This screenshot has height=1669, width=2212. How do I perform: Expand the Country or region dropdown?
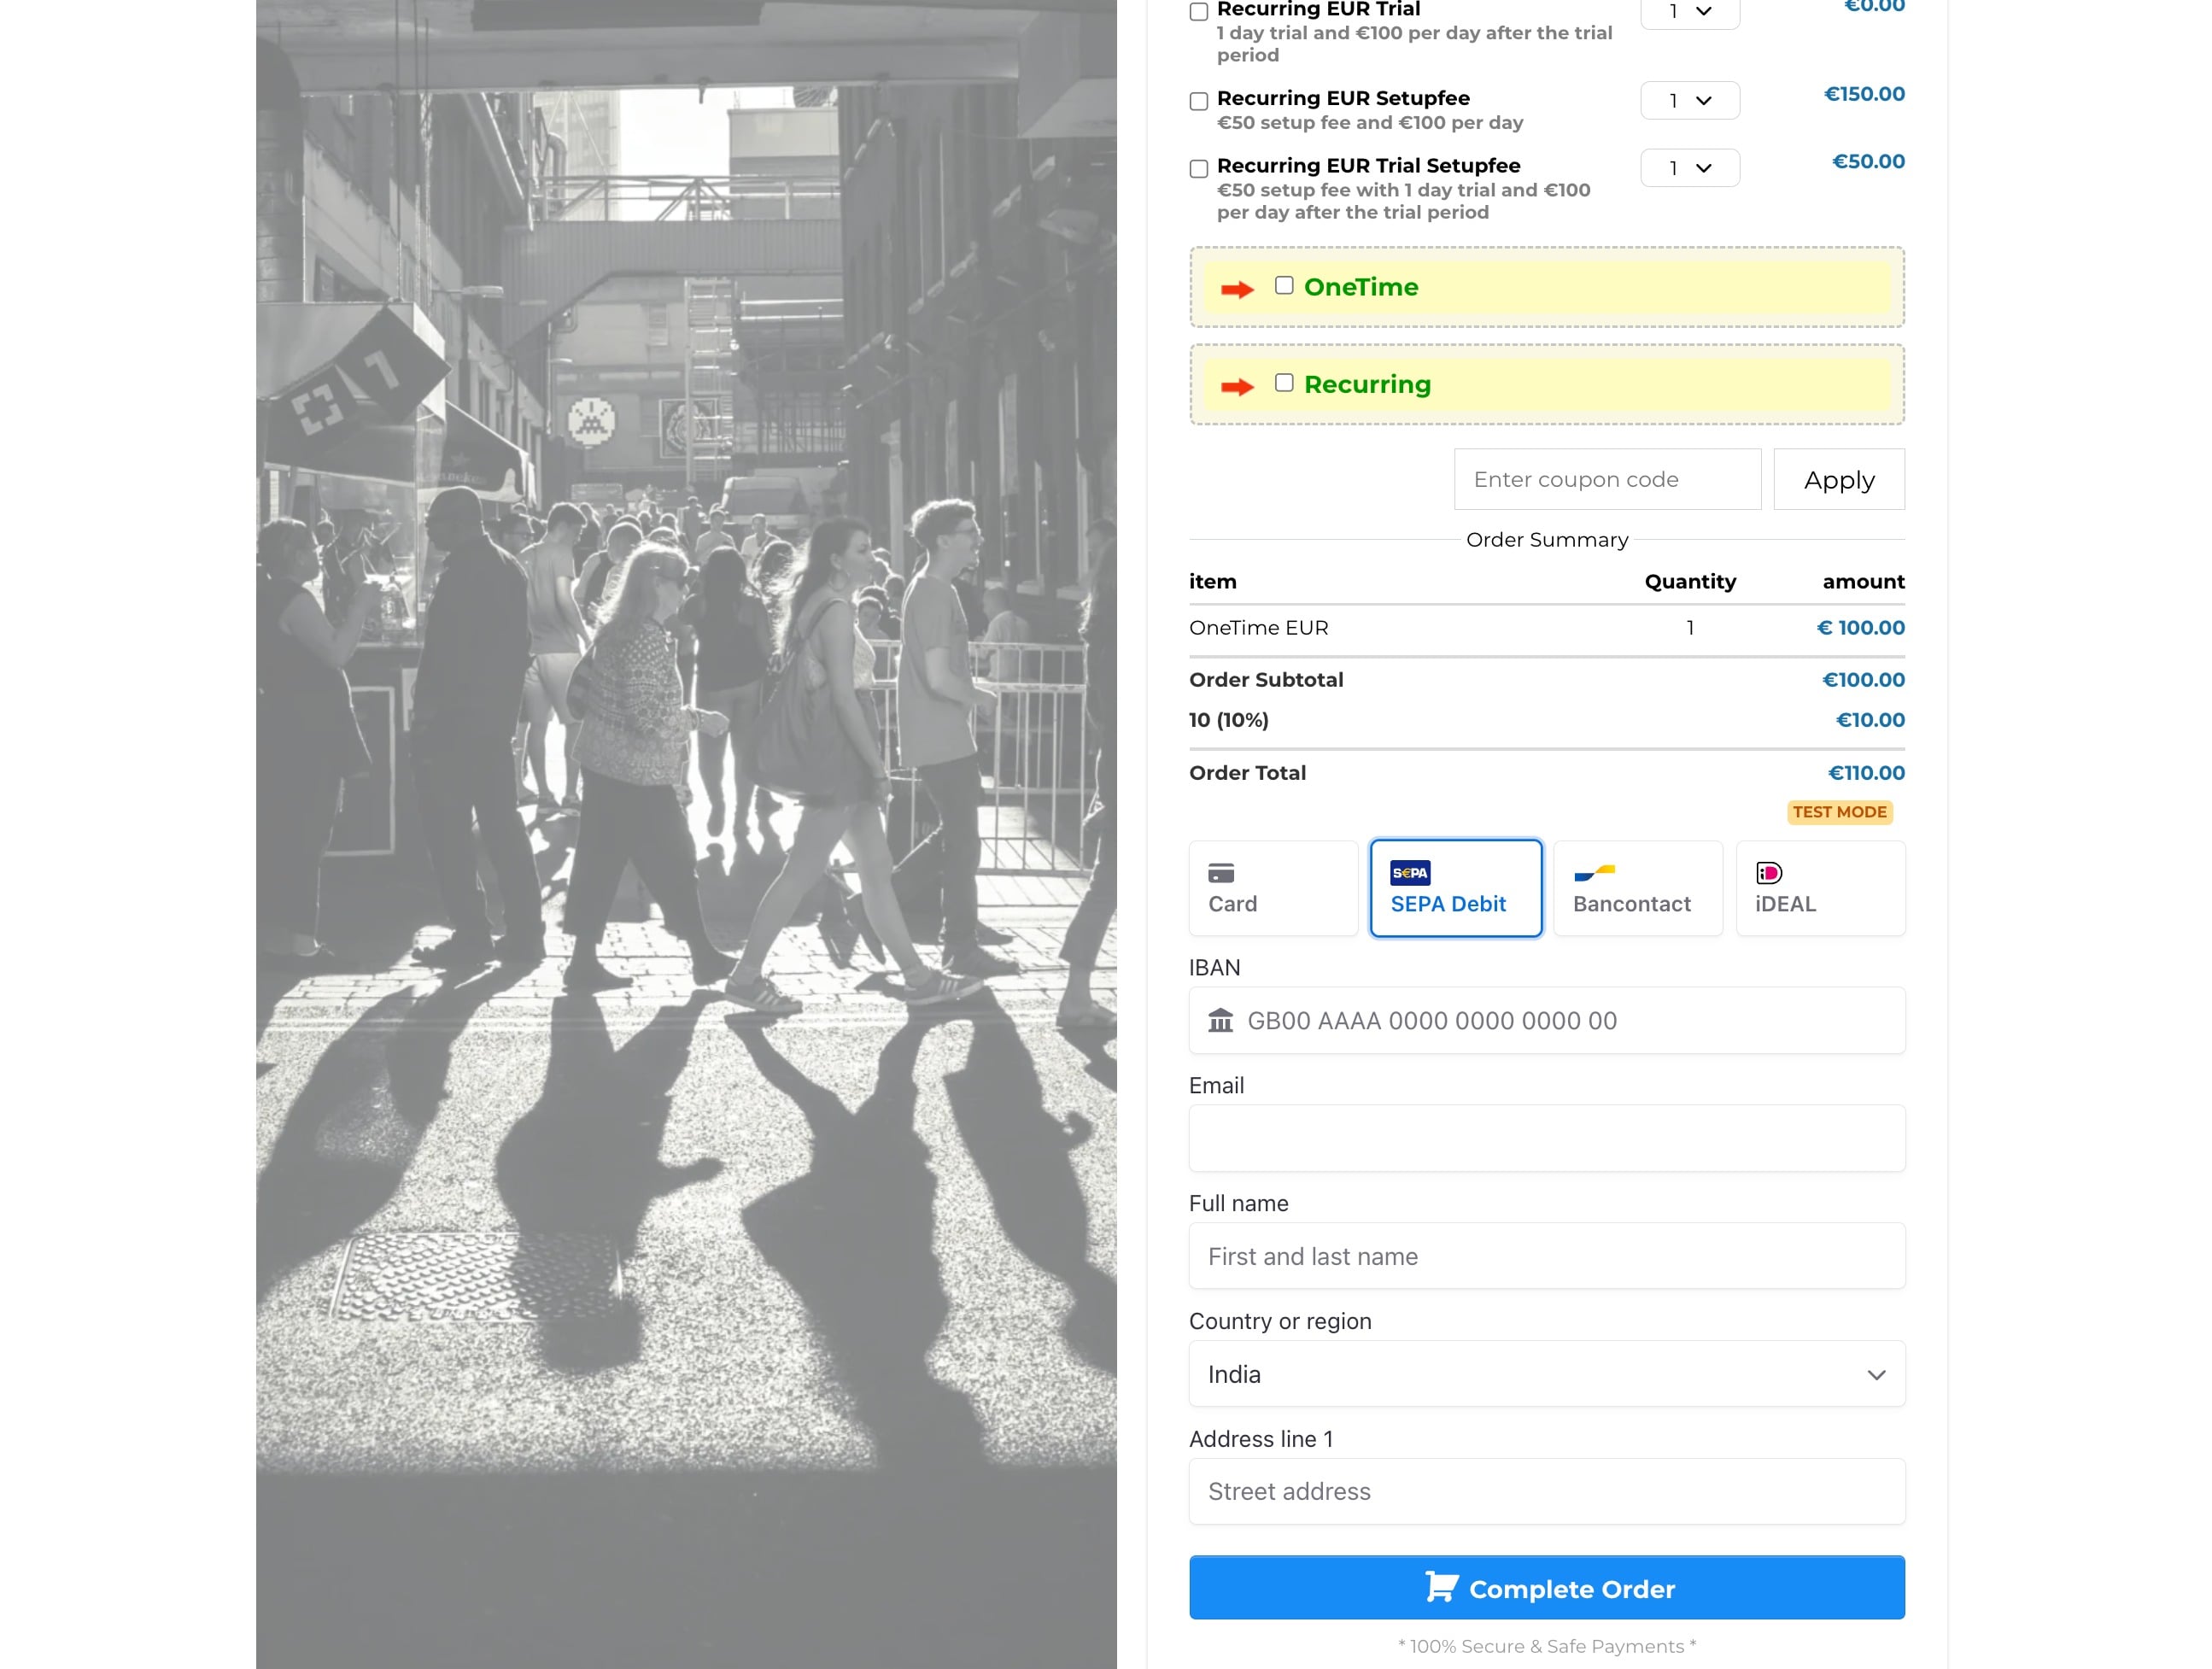(1546, 1374)
